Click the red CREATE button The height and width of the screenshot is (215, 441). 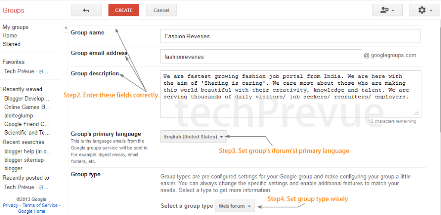pos(124,10)
